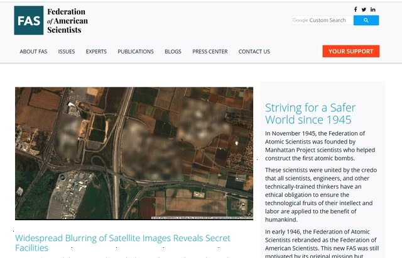Viewport: 402px width, 258px height.
Task: Visit the Press Center page
Action: pos(210,52)
